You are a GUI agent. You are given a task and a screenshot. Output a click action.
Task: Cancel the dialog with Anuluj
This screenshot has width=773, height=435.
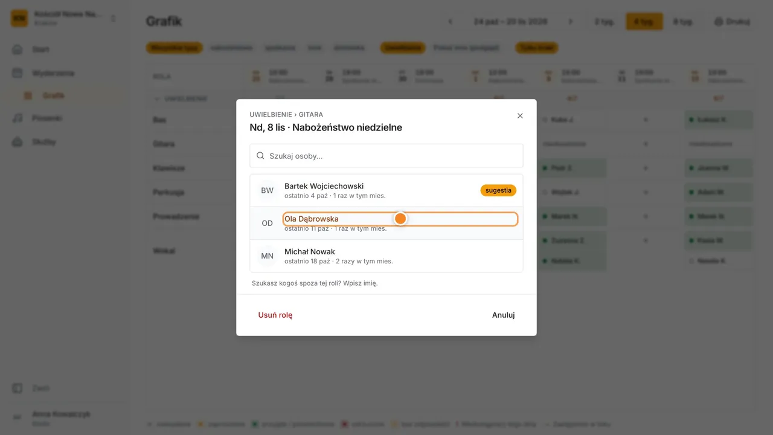tap(503, 315)
